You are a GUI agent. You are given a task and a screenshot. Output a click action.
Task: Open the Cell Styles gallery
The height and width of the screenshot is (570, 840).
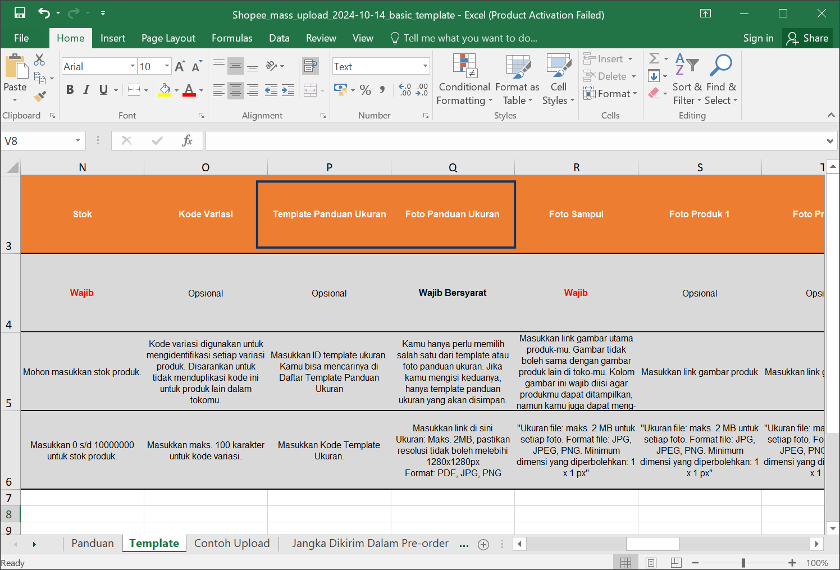558,79
